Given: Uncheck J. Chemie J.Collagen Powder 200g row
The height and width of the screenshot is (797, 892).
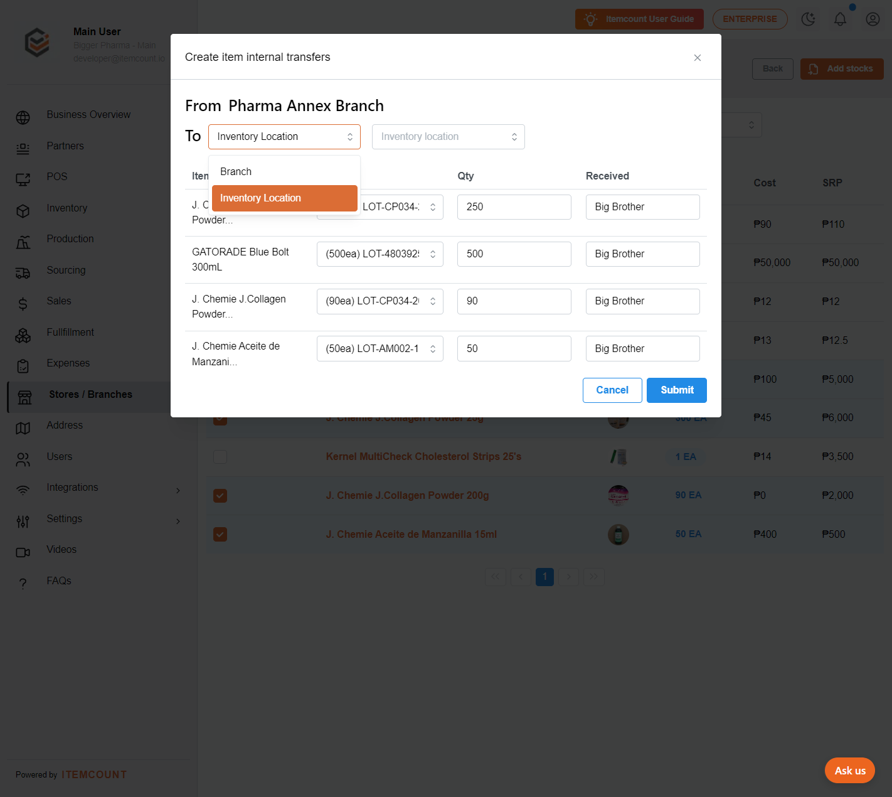Looking at the screenshot, I should tap(220, 496).
